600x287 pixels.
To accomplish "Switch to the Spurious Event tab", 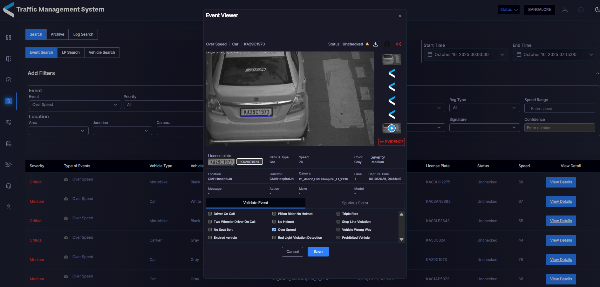I will pyautogui.click(x=355, y=203).
